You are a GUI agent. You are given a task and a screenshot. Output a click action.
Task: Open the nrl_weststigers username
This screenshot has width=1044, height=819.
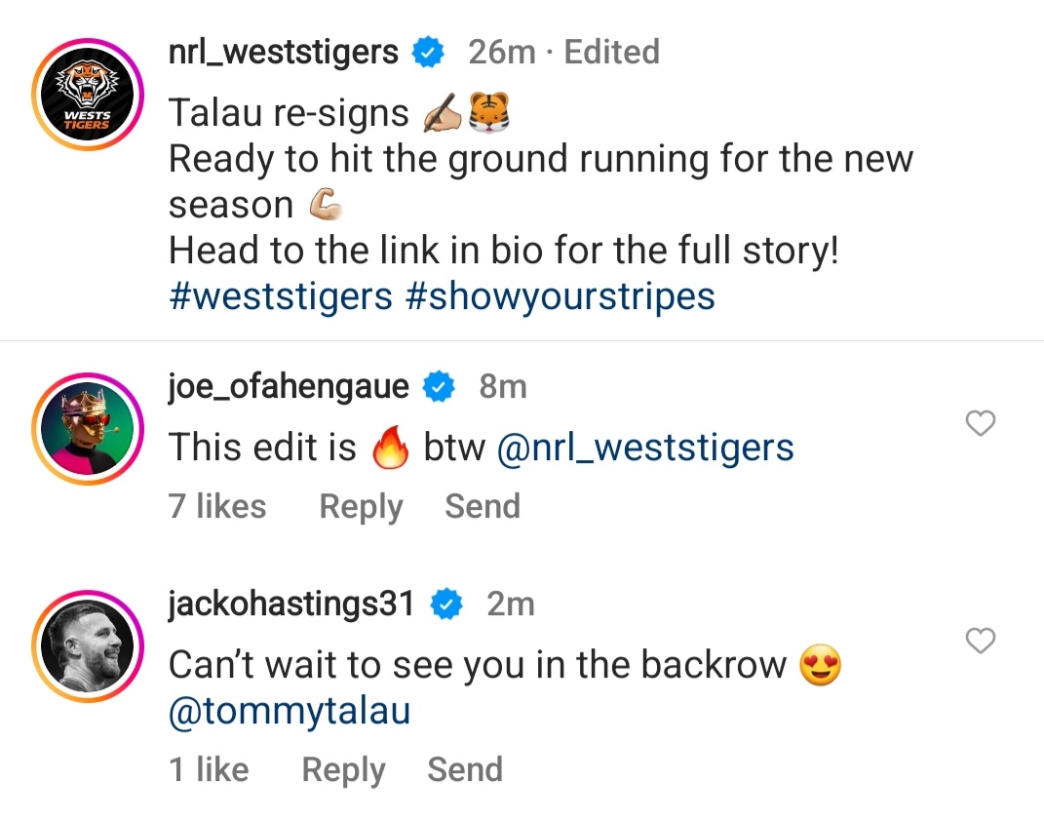click(283, 52)
